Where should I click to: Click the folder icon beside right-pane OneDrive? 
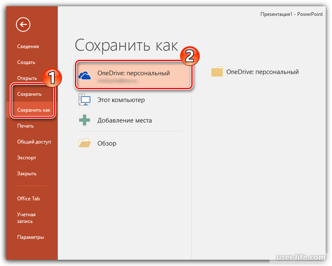[x=217, y=72]
